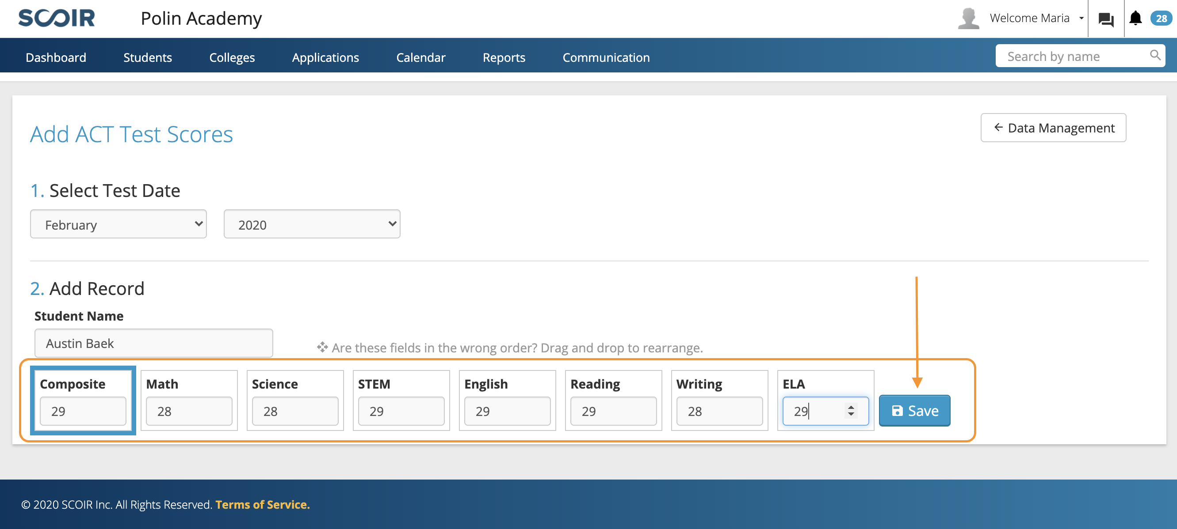Open the February month dropdown
1177x529 pixels.
click(118, 224)
